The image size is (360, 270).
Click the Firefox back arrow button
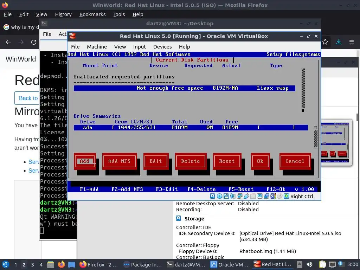[8, 42]
